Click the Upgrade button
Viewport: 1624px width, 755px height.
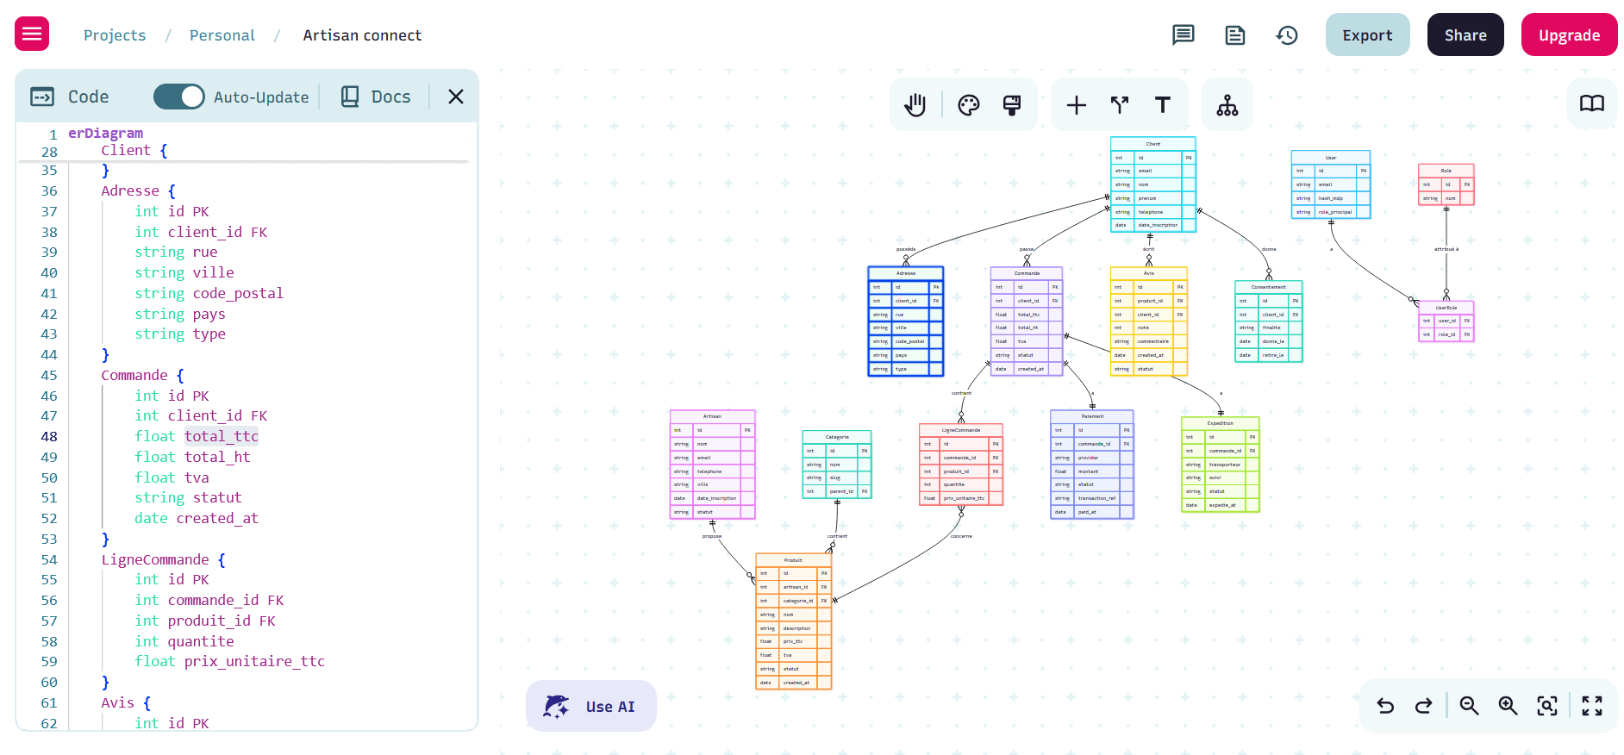(1570, 34)
